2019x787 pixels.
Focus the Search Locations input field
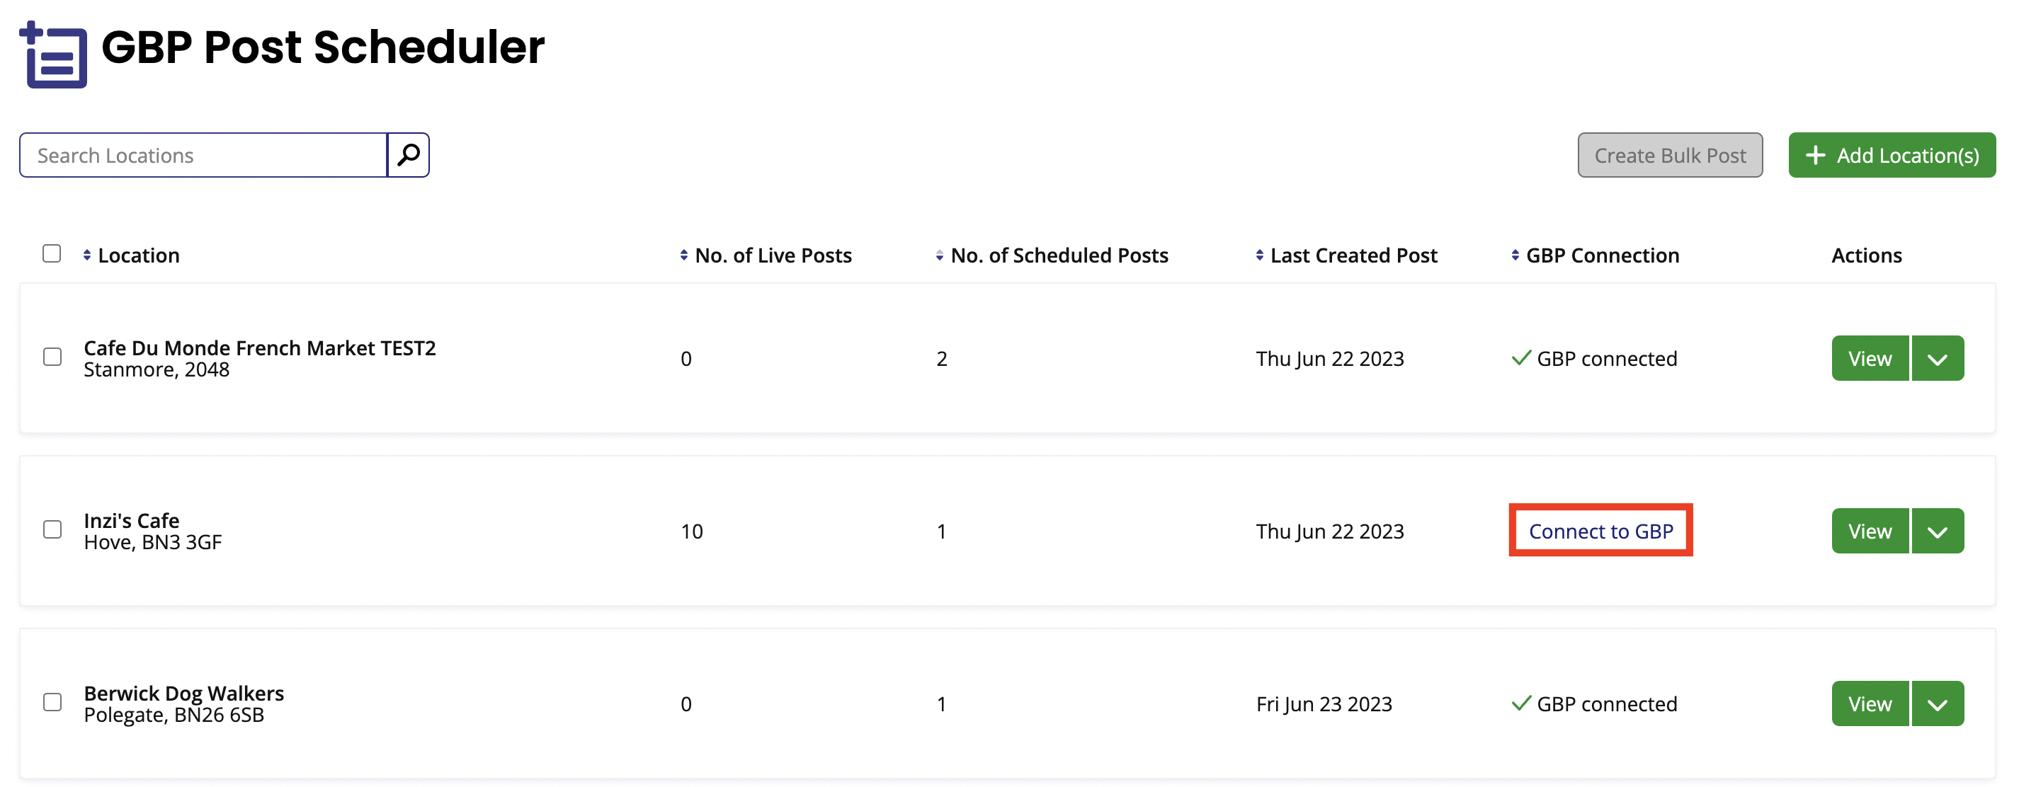(x=204, y=155)
